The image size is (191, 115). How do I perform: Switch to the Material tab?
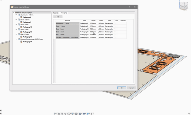(x=55, y=13)
